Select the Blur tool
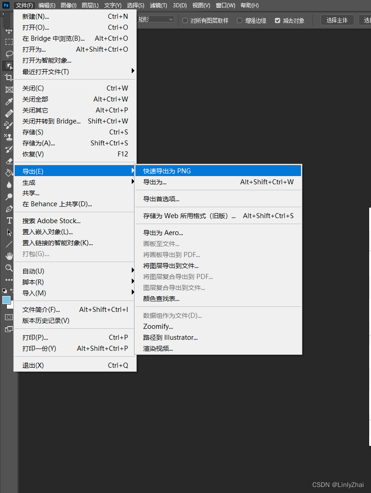Viewport: 371px width, 493px height. [9, 185]
